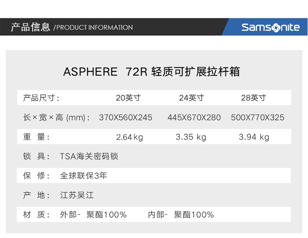The height and width of the screenshot is (238, 308).
Task: Click the 3.35 kg weight value
Action: (x=191, y=137)
